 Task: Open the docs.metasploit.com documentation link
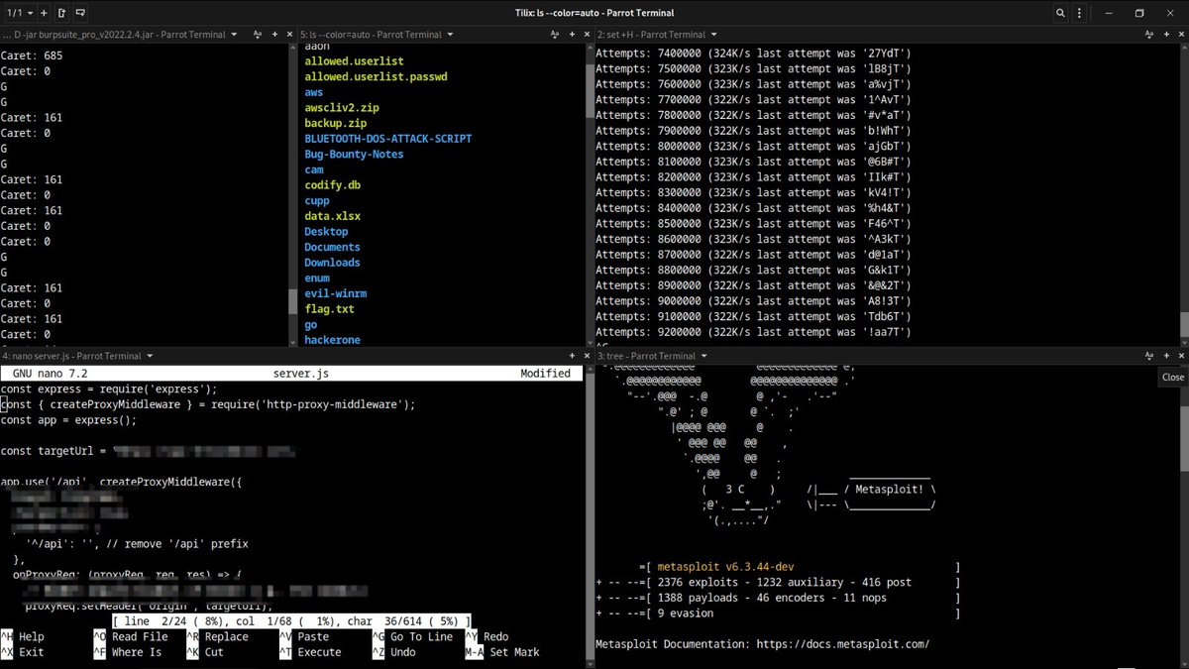(x=843, y=644)
